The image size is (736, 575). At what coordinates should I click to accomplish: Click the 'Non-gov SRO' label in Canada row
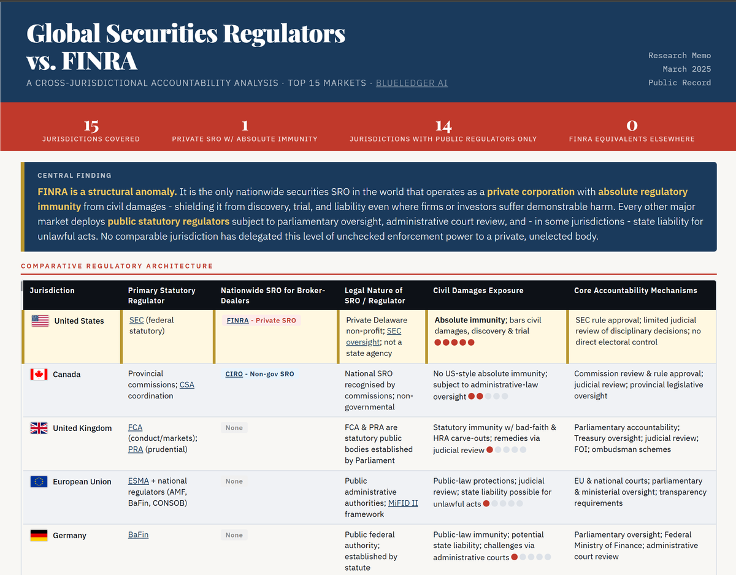coord(273,374)
